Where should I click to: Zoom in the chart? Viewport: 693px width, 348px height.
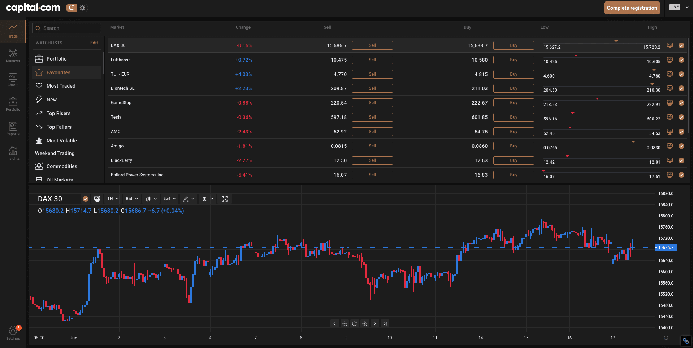click(x=365, y=323)
